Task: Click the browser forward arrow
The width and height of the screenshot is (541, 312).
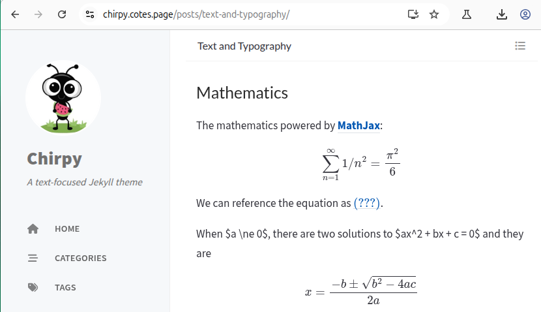Action: point(38,14)
